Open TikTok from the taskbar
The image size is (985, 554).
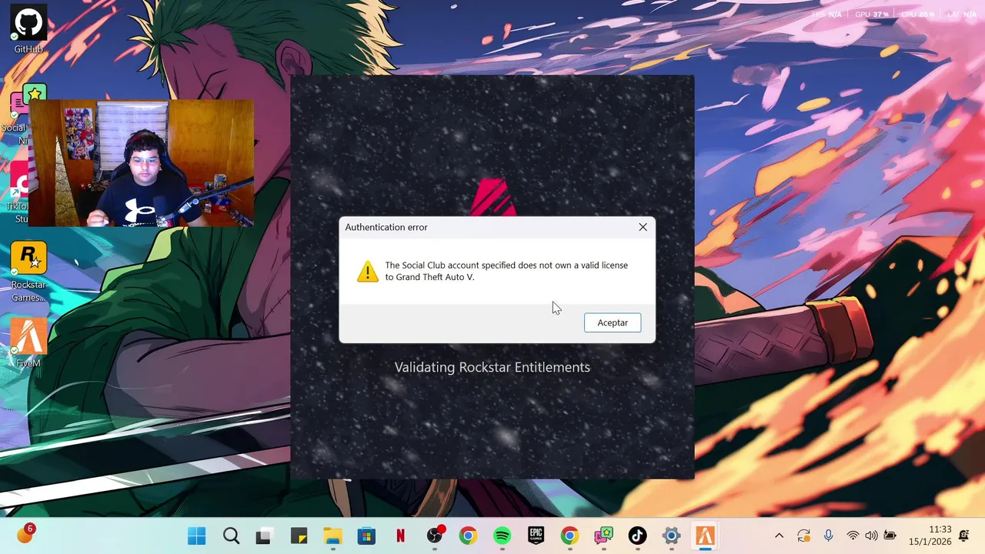637,536
